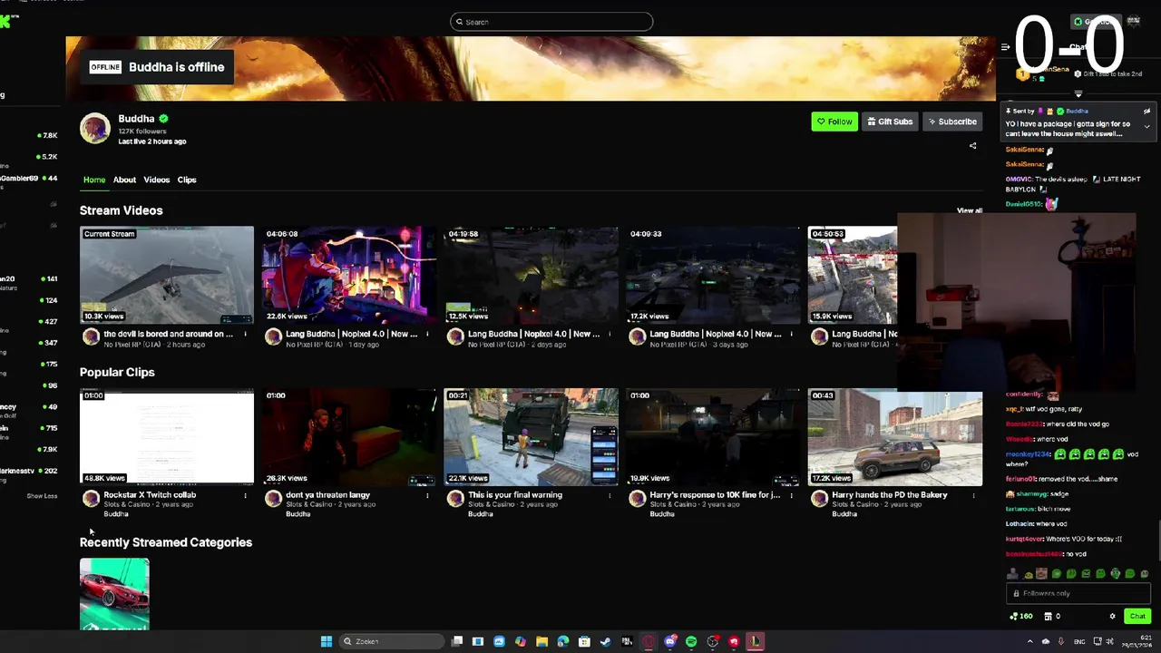
Task: Open 'Harry hands the PD the Bakery' clip
Action: tap(895, 437)
